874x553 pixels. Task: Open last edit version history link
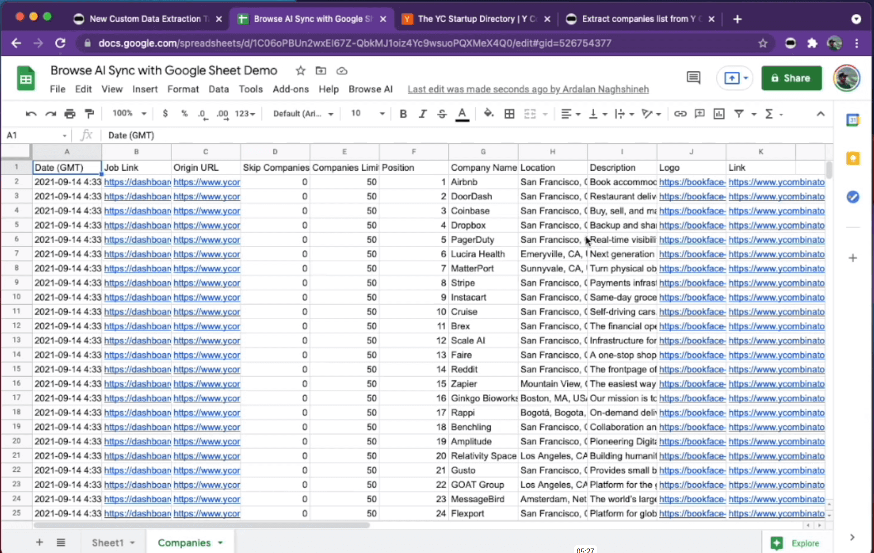pos(528,89)
